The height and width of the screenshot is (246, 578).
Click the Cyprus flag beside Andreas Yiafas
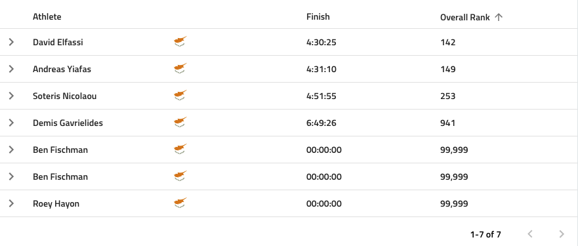click(x=180, y=69)
